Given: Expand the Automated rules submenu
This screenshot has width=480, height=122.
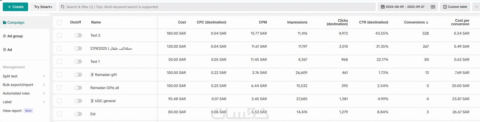Looking at the screenshot, I should (x=44, y=93).
